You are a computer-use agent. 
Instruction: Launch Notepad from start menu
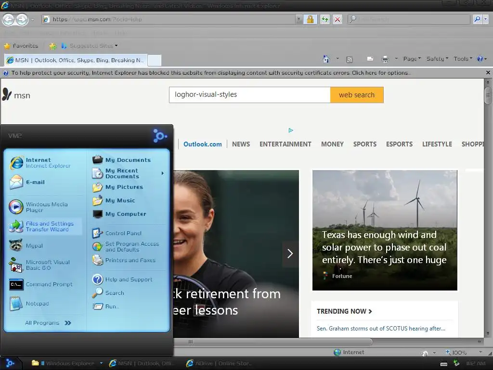(44, 304)
